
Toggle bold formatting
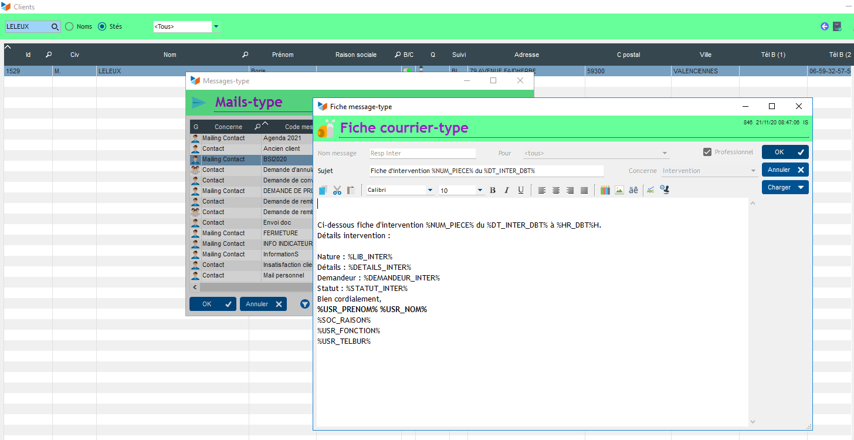pyautogui.click(x=493, y=190)
